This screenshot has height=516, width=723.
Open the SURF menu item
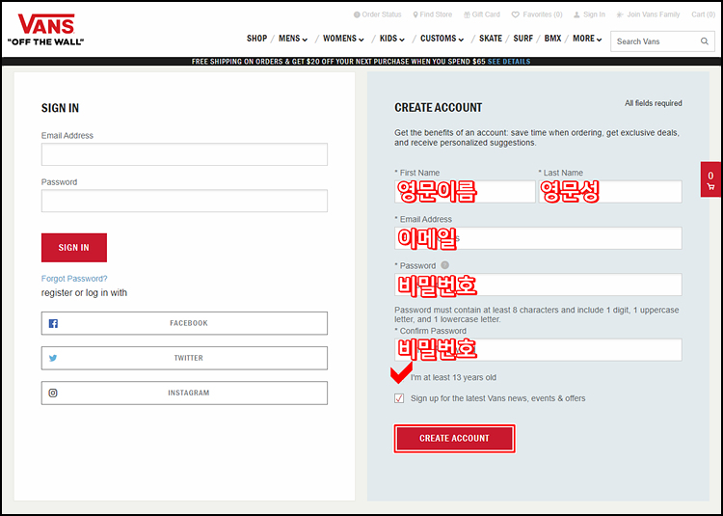(x=522, y=39)
